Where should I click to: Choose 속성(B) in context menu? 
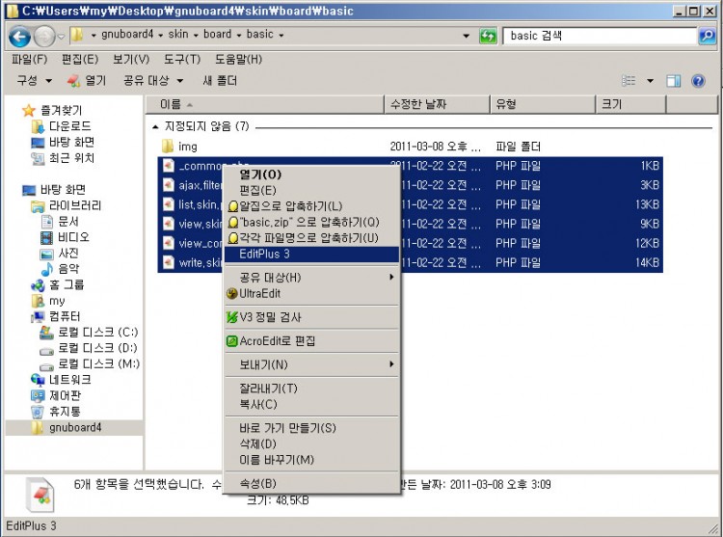pos(311,484)
